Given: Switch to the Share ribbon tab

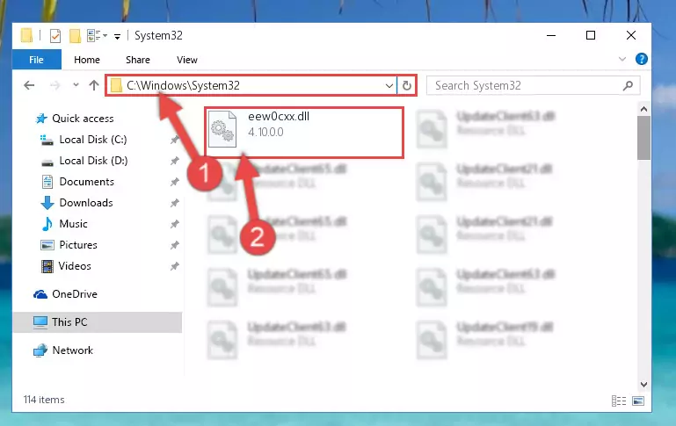Looking at the screenshot, I should tap(138, 60).
